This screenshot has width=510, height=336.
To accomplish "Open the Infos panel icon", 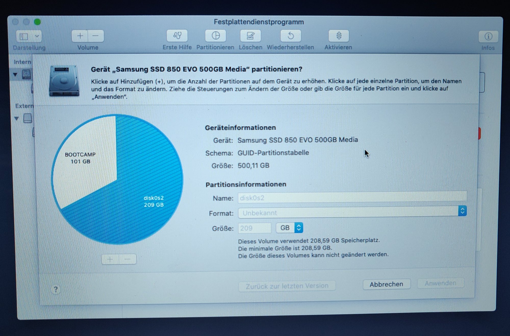I will (x=488, y=37).
